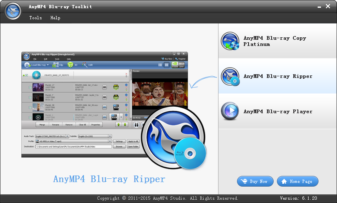The image size is (337, 203).
Task: Click the Blu-ray Player play icon
Action: [x=229, y=111]
